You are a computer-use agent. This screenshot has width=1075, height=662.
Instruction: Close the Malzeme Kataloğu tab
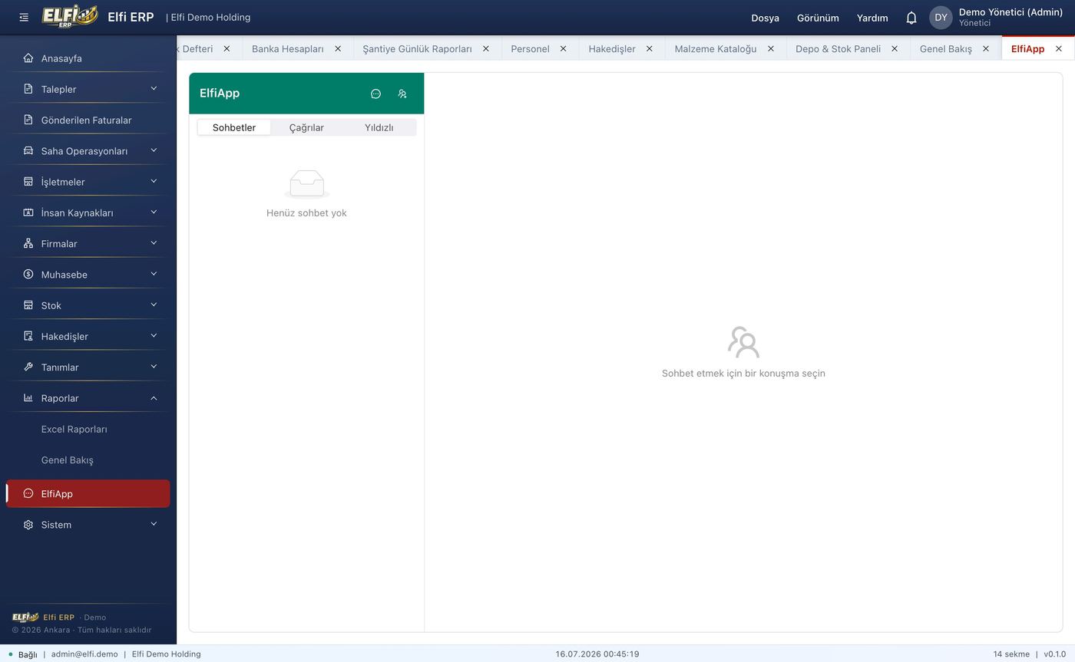coord(770,48)
